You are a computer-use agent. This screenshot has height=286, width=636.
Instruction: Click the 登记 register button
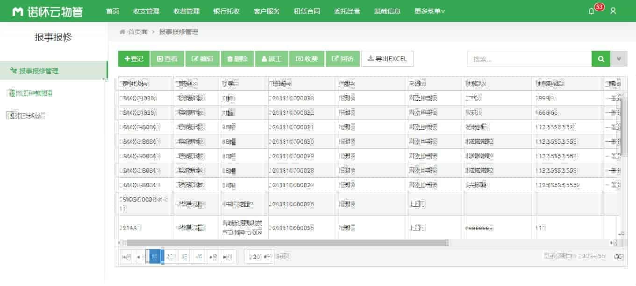[x=134, y=59]
